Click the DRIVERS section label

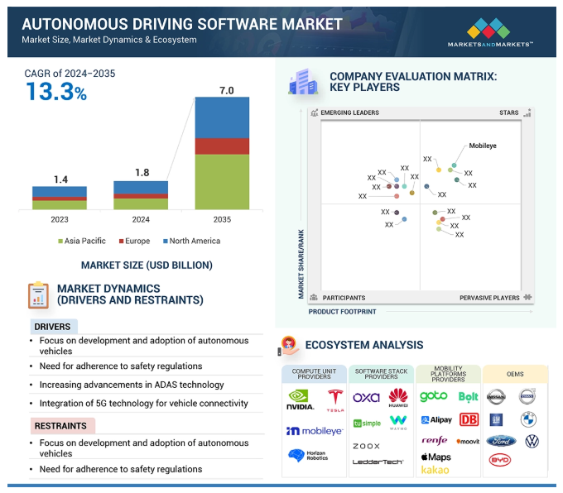pos(52,327)
